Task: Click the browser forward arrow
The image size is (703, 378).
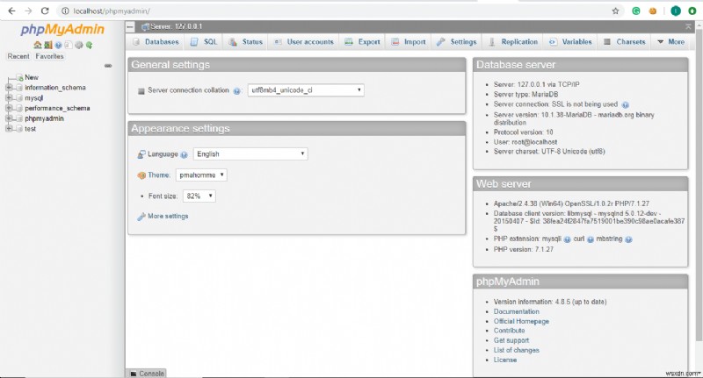Action: tap(28, 11)
